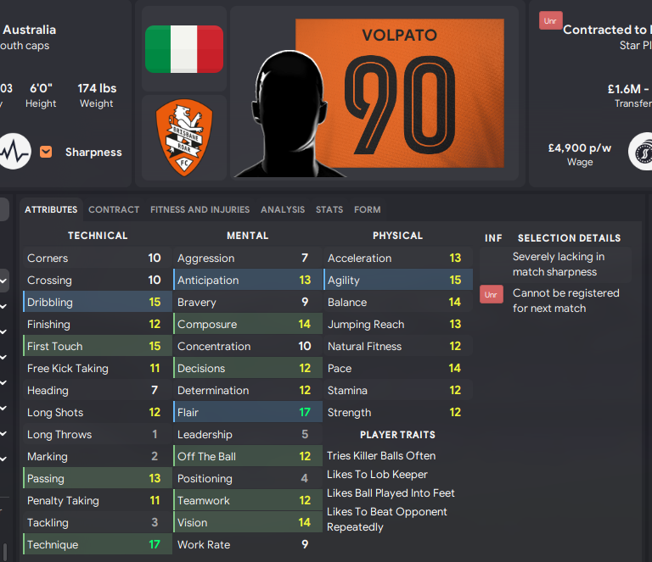Click the Volpato 90 orange shirt
The height and width of the screenshot is (562, 652).
[399, 95]
